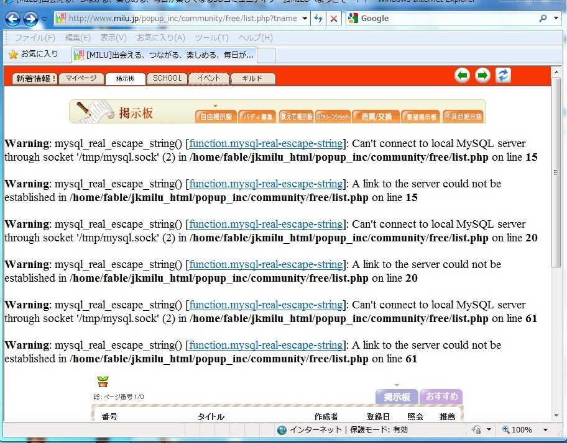The image size is (567, 443).
Task: Open the address bar URL dropdown
Action: pyautogui.click(x=305, y=19)
